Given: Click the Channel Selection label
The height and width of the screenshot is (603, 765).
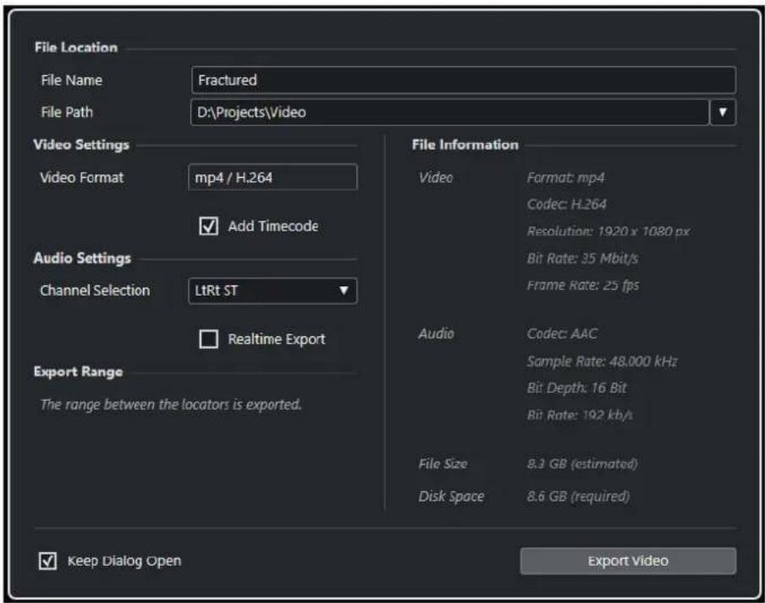Looking at the screenshot, I should pyautogui.click(x=95, y=290).
